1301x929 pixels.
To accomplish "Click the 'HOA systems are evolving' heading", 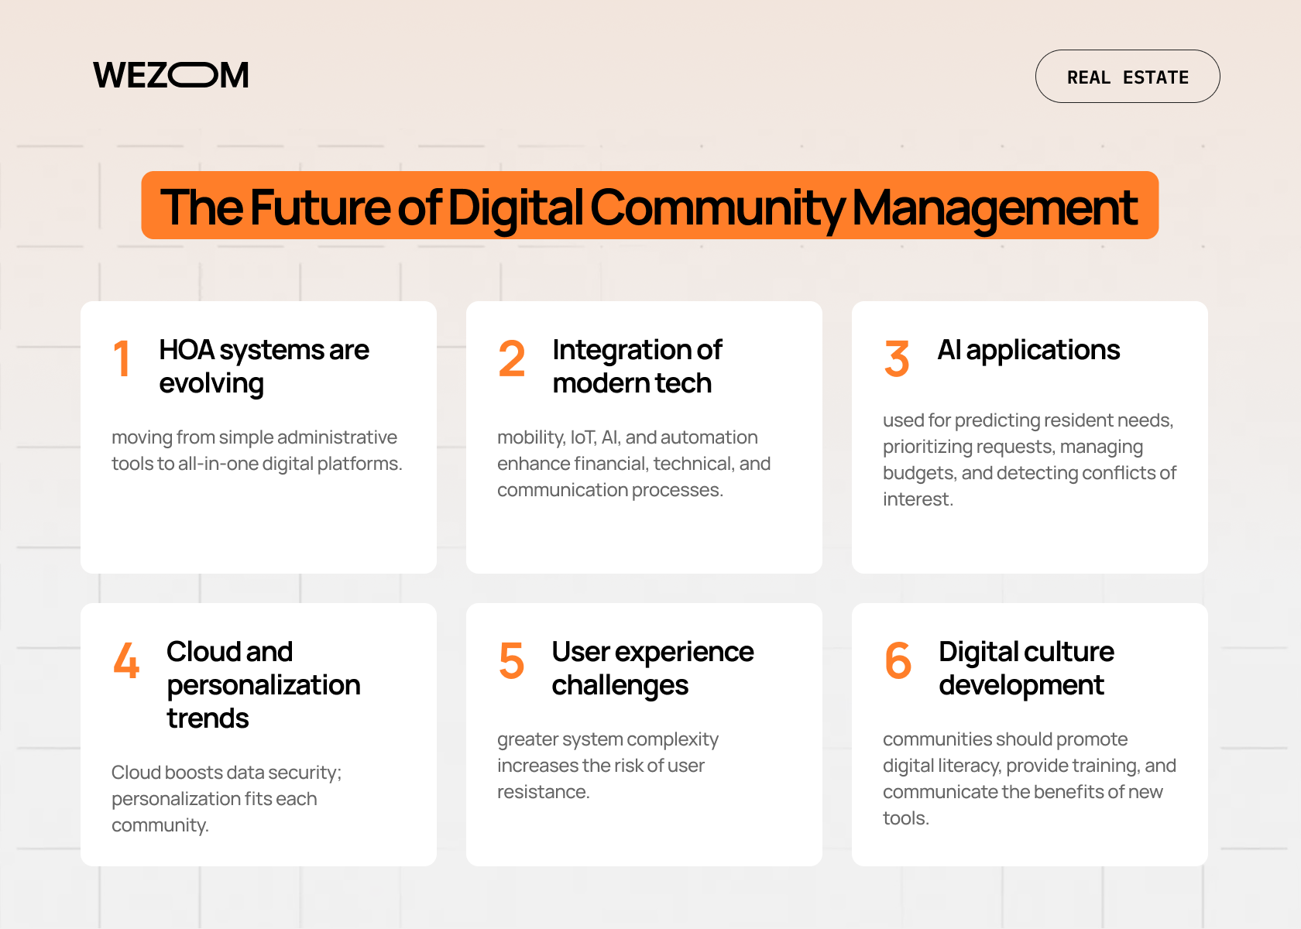I will 263,365.
